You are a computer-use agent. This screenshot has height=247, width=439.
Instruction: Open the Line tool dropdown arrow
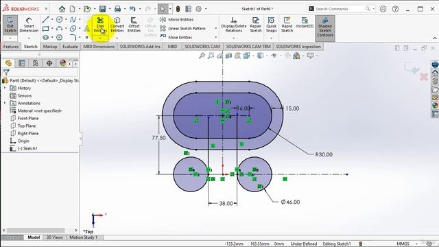point(52,20)
